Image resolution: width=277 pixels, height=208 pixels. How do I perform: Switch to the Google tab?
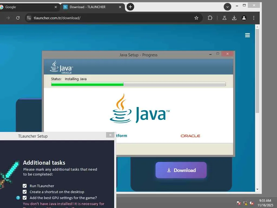tap(28, 7)
